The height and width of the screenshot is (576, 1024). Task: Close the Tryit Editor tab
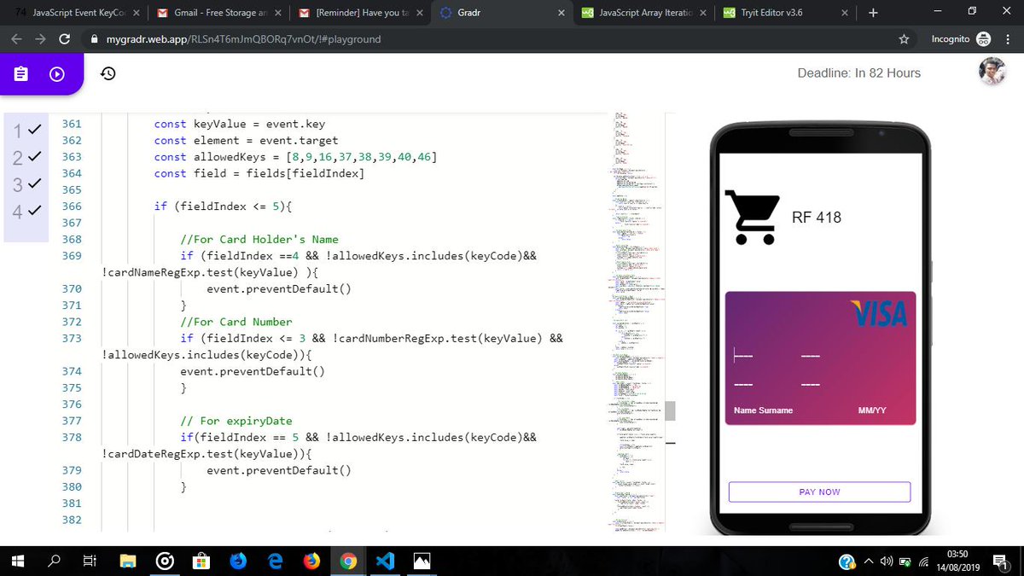(843, 14)
